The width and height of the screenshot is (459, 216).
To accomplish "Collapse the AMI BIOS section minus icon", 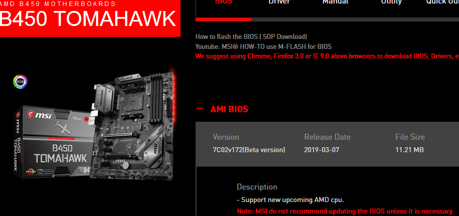I will click(200, 108).
